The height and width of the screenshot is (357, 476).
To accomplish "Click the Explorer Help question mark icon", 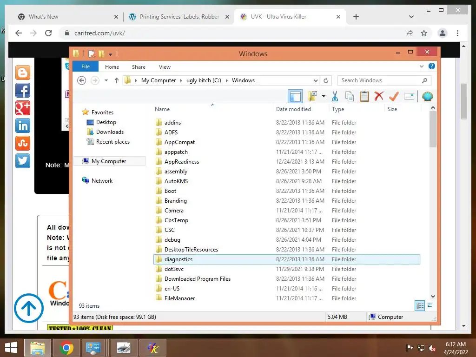I will (x=432, y=66).
